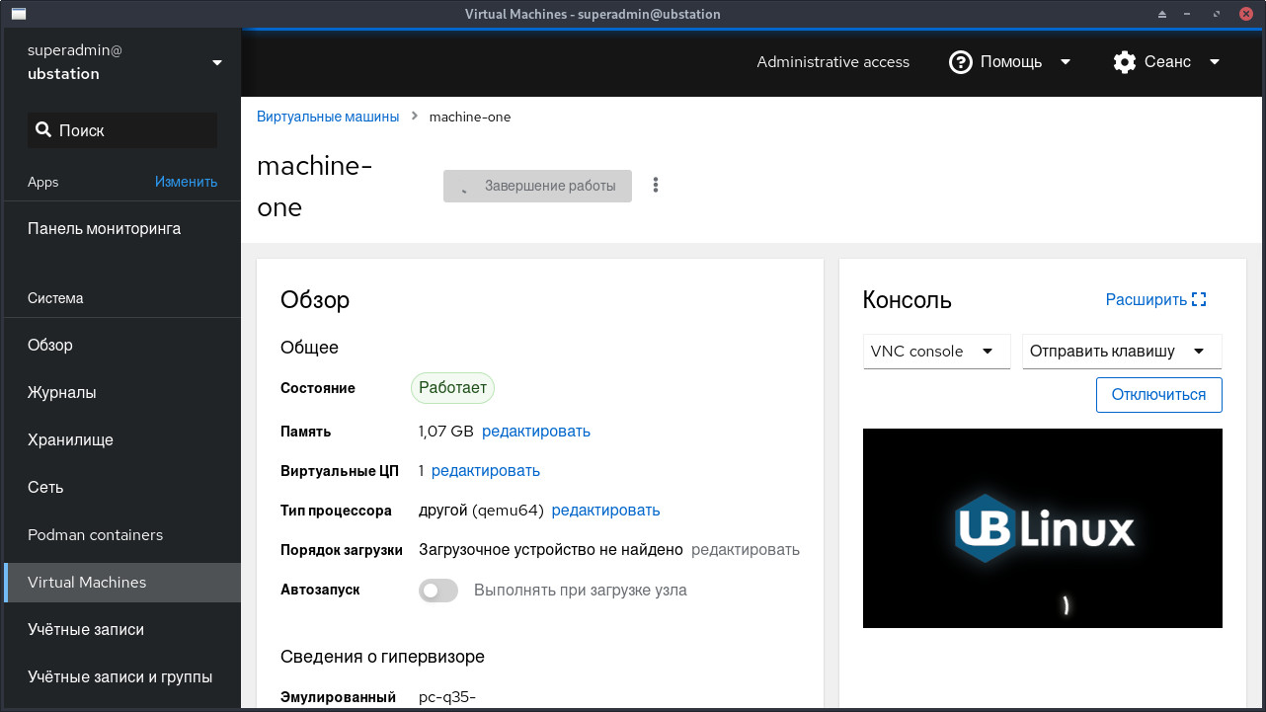Viewport: 1266px width, 712px height.
Task: Click the VNC console UBLinux screen
Action: (x=1043, y=528)
